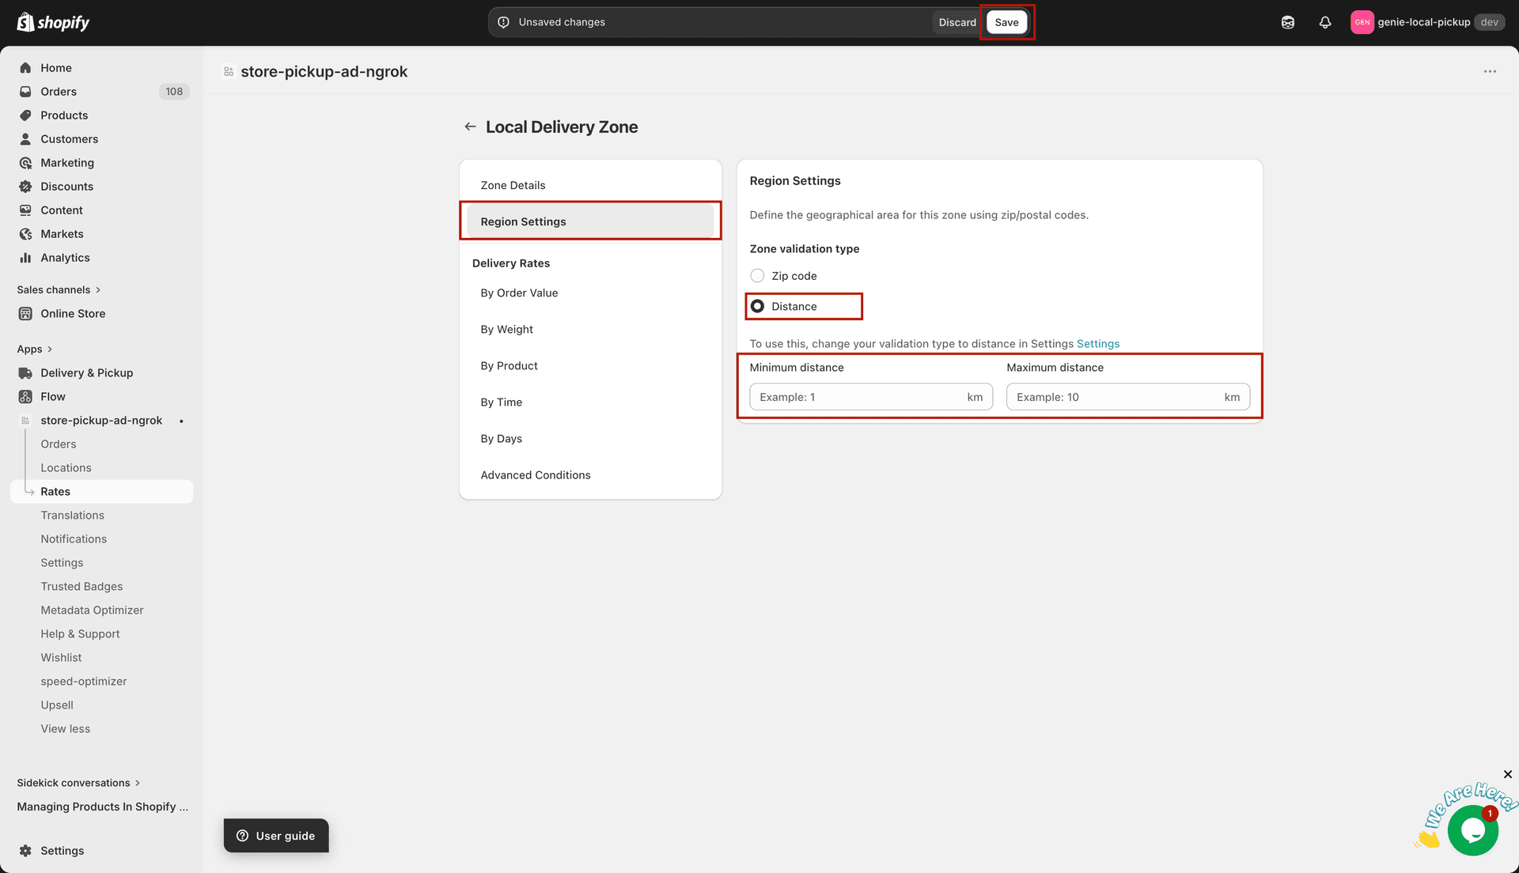Expand Sidekick conversations section
This screenshot has width=1519, height=873.
(78, 783)
